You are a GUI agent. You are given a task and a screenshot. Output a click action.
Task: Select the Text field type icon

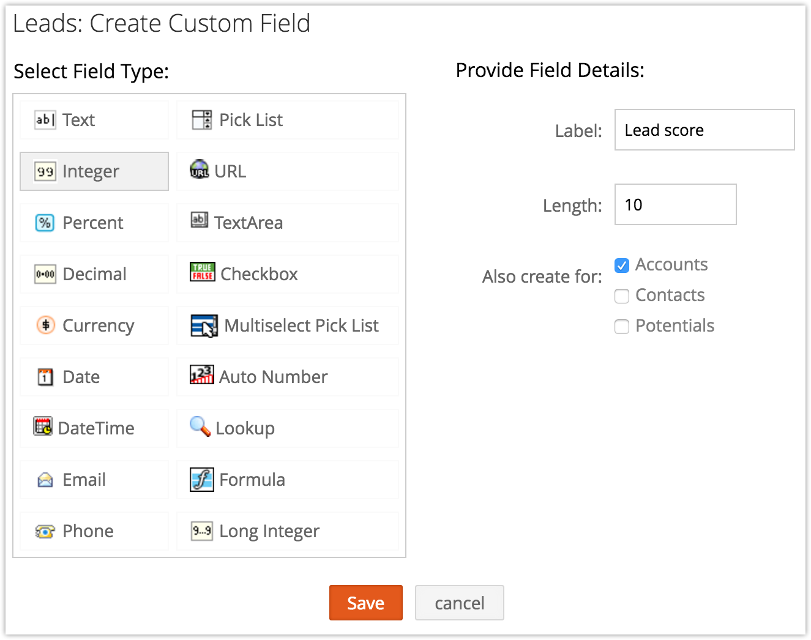(x=45, y=120)
